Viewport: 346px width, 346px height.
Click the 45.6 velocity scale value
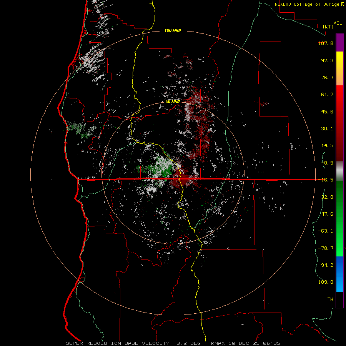(327, 111)
